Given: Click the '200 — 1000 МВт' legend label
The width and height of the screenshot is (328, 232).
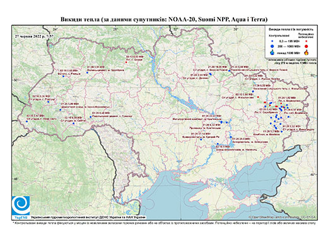Looking at the screenshot, I should pos(288,46).
